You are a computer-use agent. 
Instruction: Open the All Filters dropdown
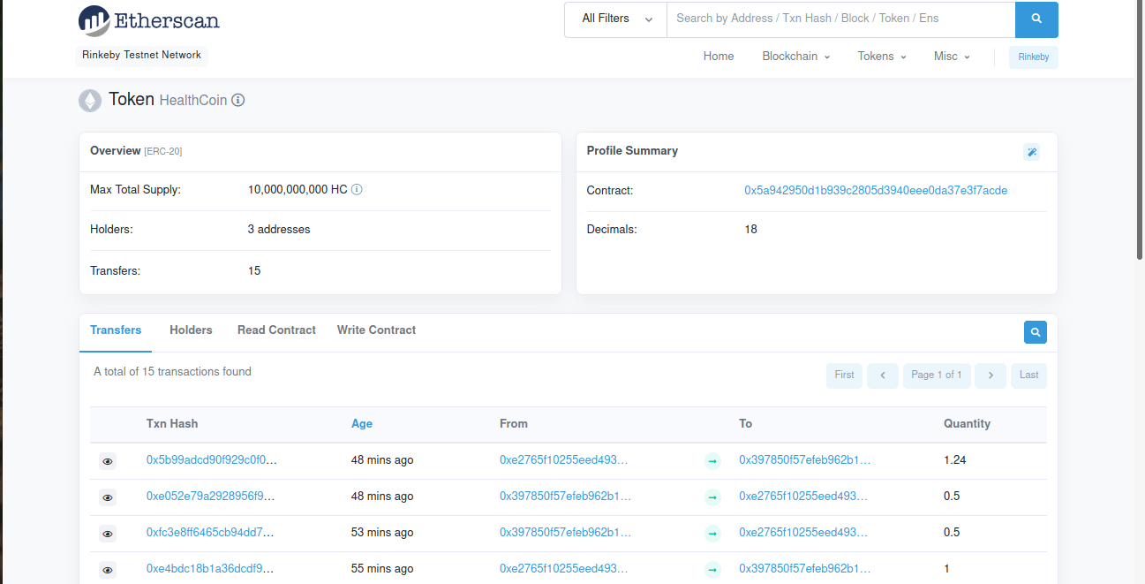616,19
